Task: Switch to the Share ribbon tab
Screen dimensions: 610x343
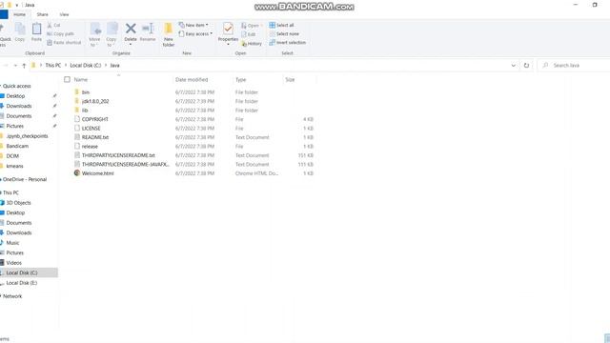Action: (42, 14)
